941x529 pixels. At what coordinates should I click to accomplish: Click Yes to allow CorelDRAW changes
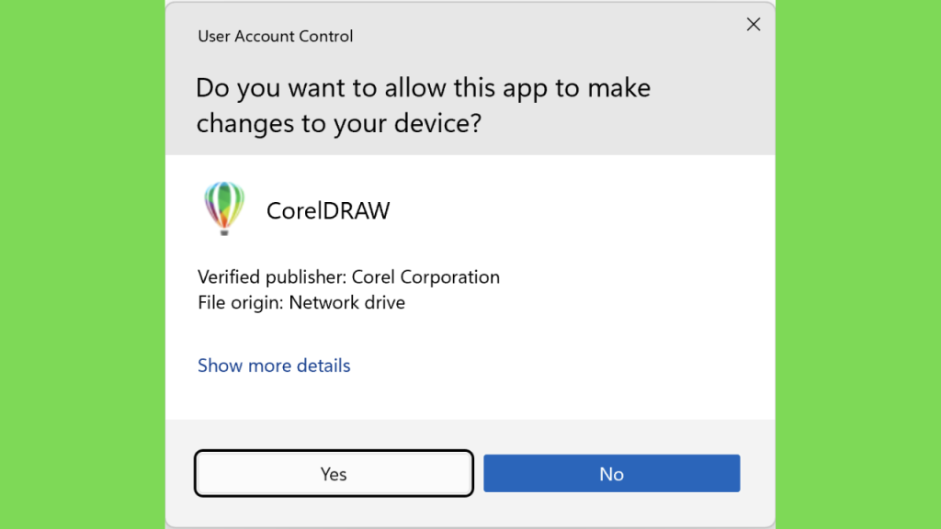click(334, 473)
